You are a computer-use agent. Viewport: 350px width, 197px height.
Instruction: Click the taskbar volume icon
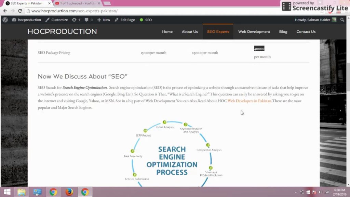click(321, 192)
